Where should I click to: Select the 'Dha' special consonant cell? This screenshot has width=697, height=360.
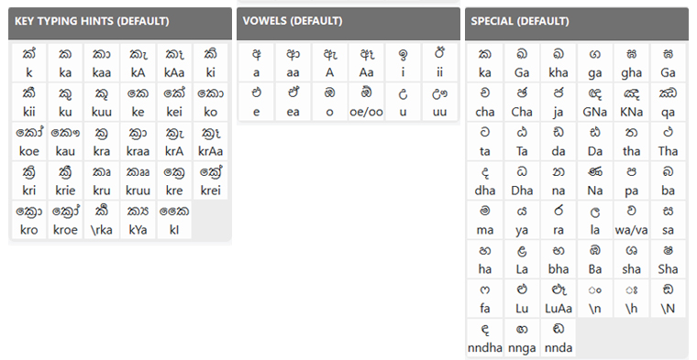pyautogui.click(x=522, y=180)
